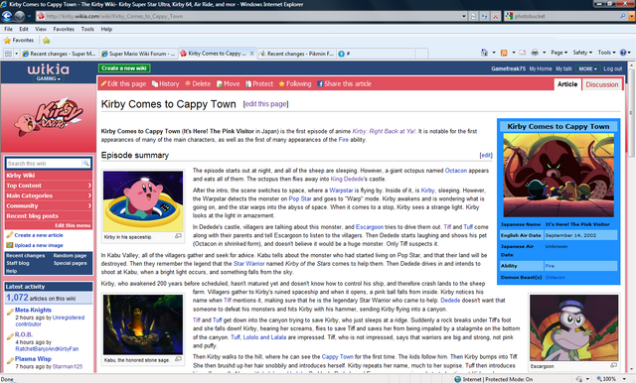Click Delete in the page toolbar
636x383 pixels.
pos(198,83)
